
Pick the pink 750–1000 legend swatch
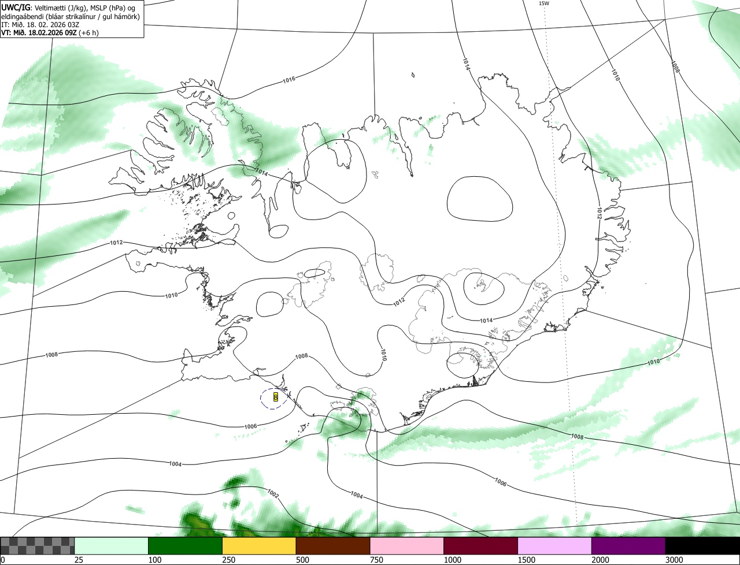point(407,546)
